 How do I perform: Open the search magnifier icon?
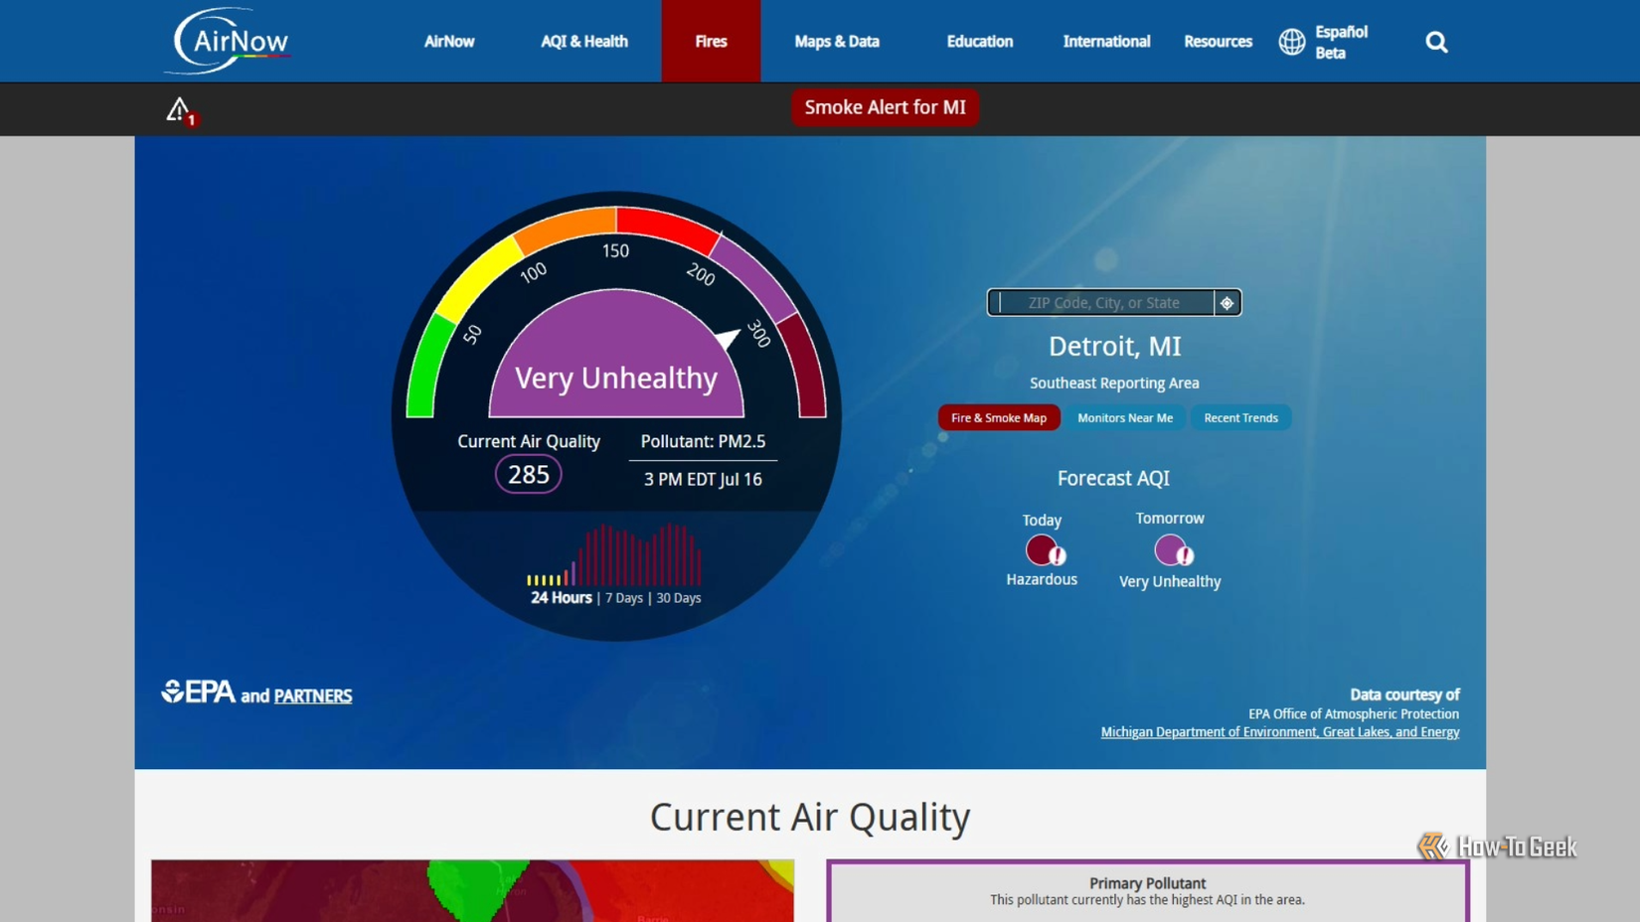coord(1436,42)
